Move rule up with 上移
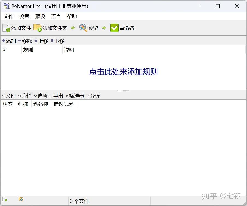 click(41, 41)
